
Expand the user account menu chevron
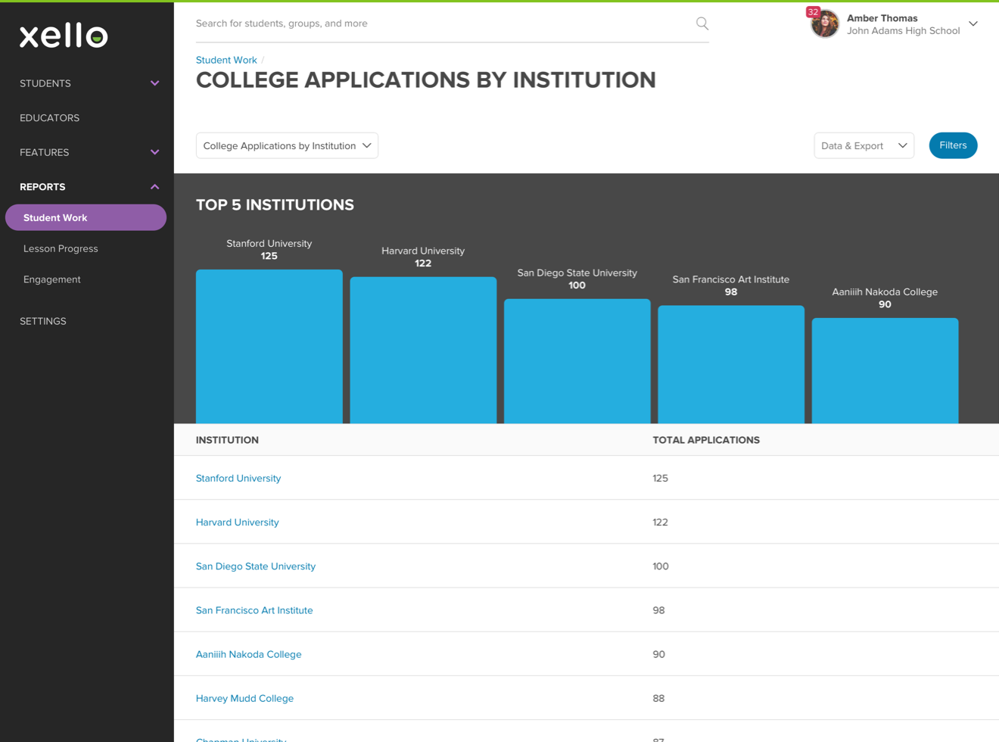pyautogui.click(x=973, y=24)
